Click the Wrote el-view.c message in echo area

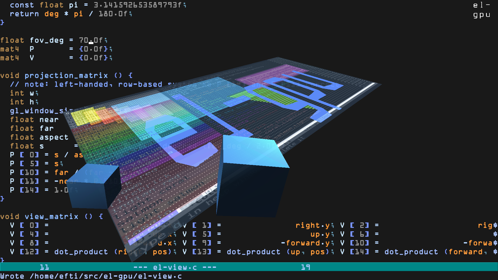click(x=91, y=276)
